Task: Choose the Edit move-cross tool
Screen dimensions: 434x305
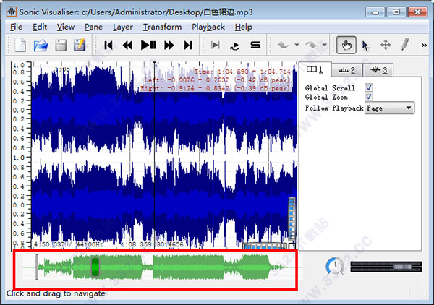Action: click(386, 45)
